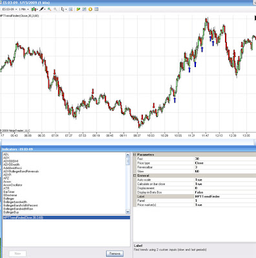Open the green indicators icon in toolbar
This screenshot has width=256, height=258.
pyautogui.click(x=78, y=9)
